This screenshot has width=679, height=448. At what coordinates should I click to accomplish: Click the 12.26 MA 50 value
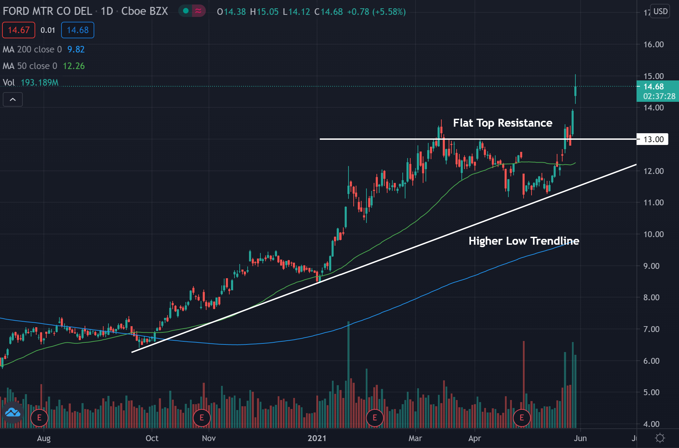[x=74, y=66]
